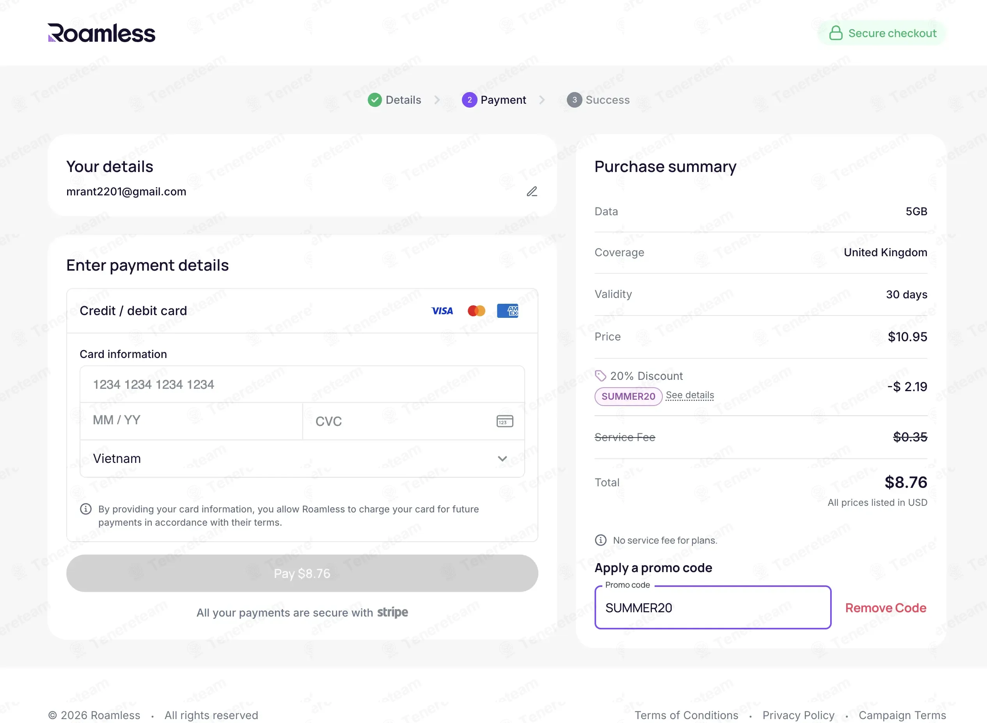Open the Vietnam country dropdown

click(302, 459)
